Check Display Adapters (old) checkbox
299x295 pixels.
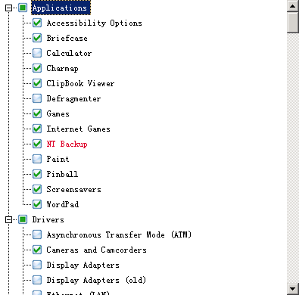coord(37,280)
